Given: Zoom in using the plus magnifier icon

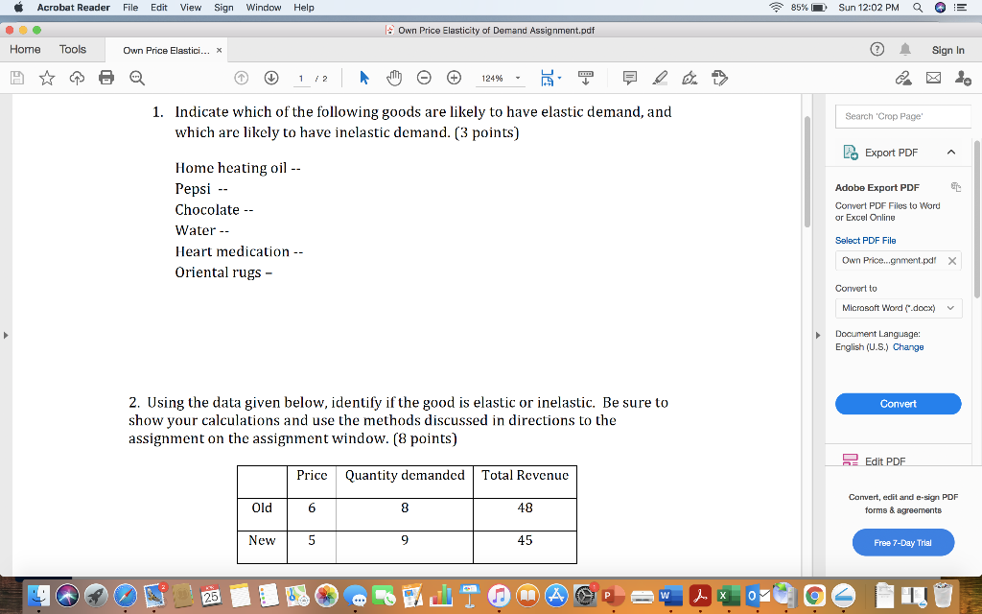Looking at the screenshot, I should [x=454, y=78].
